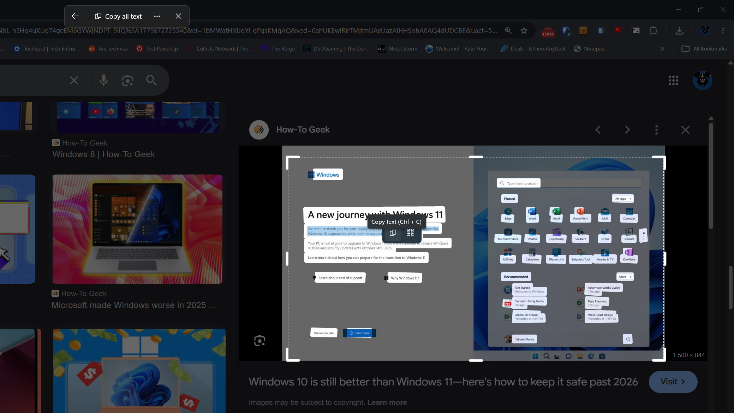Viewport: 734px width, 413px height.
Task: Click the red thumbs-down YouTube extension icon
Action: pos(618,30)
